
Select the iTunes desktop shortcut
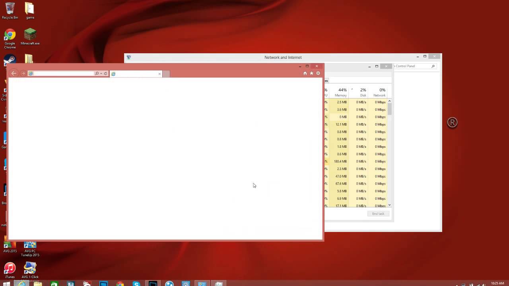pyautogui.click(x=10, y=271)
